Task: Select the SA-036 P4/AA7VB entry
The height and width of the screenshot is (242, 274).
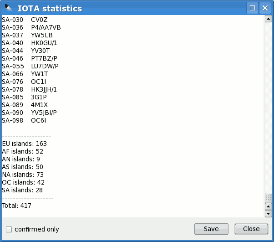Action: [31, 27]
